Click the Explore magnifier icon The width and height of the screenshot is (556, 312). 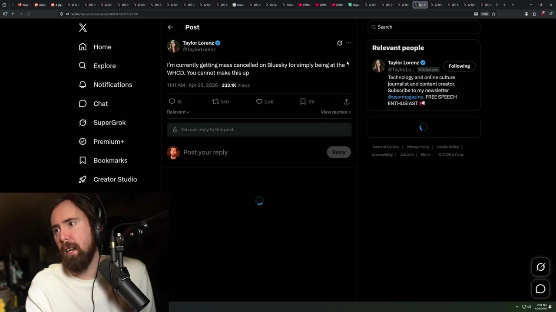click(83, 66)
